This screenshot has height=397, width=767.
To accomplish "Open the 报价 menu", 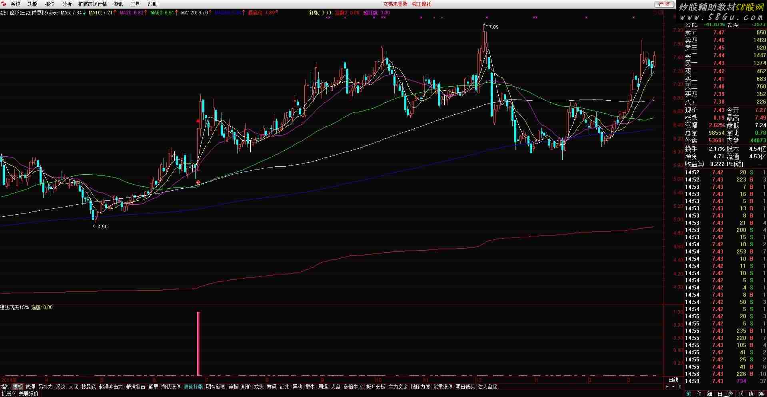I will (50, 4).
